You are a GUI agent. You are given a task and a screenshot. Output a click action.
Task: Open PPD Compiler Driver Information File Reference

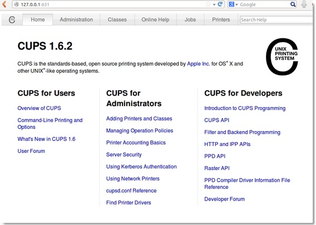pyautogui.click(x=247, y=183)
